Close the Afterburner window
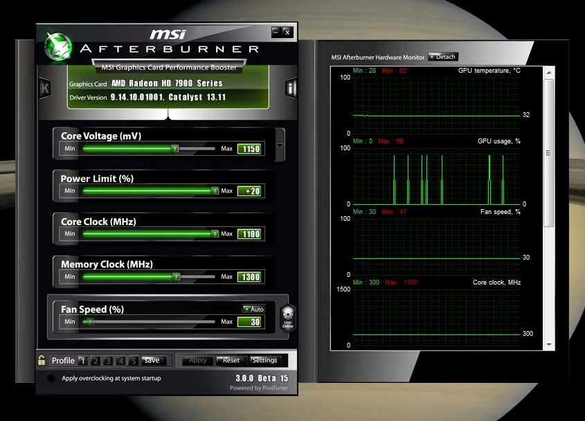 coord(287,32)
